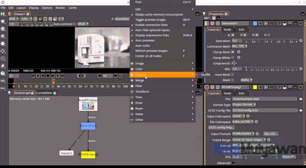The image size is (306, 168).
Task: Open the Channel nodes tool in left toolbar
Action: (x=3, y=29)
